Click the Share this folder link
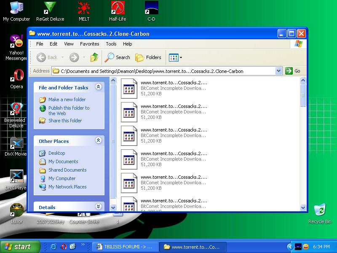The width and height of the screenshot is (337, 253). pos(65,121)
